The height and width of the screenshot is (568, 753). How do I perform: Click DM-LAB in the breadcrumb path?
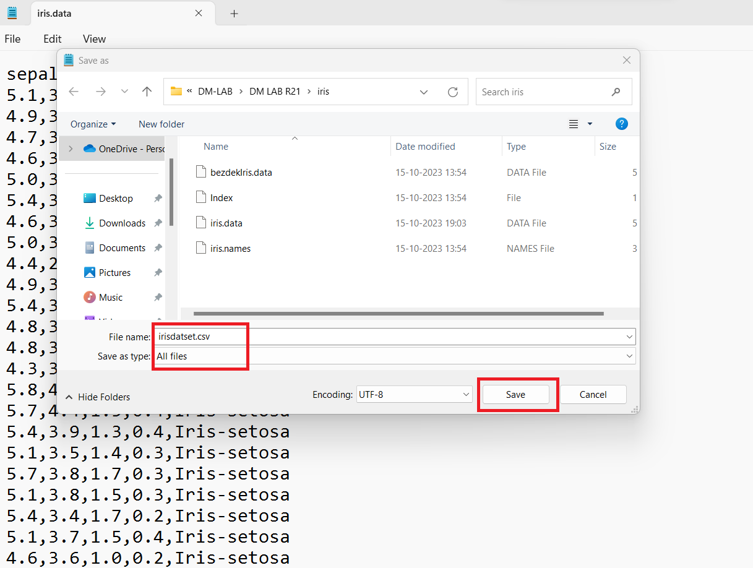pos(215,92)
